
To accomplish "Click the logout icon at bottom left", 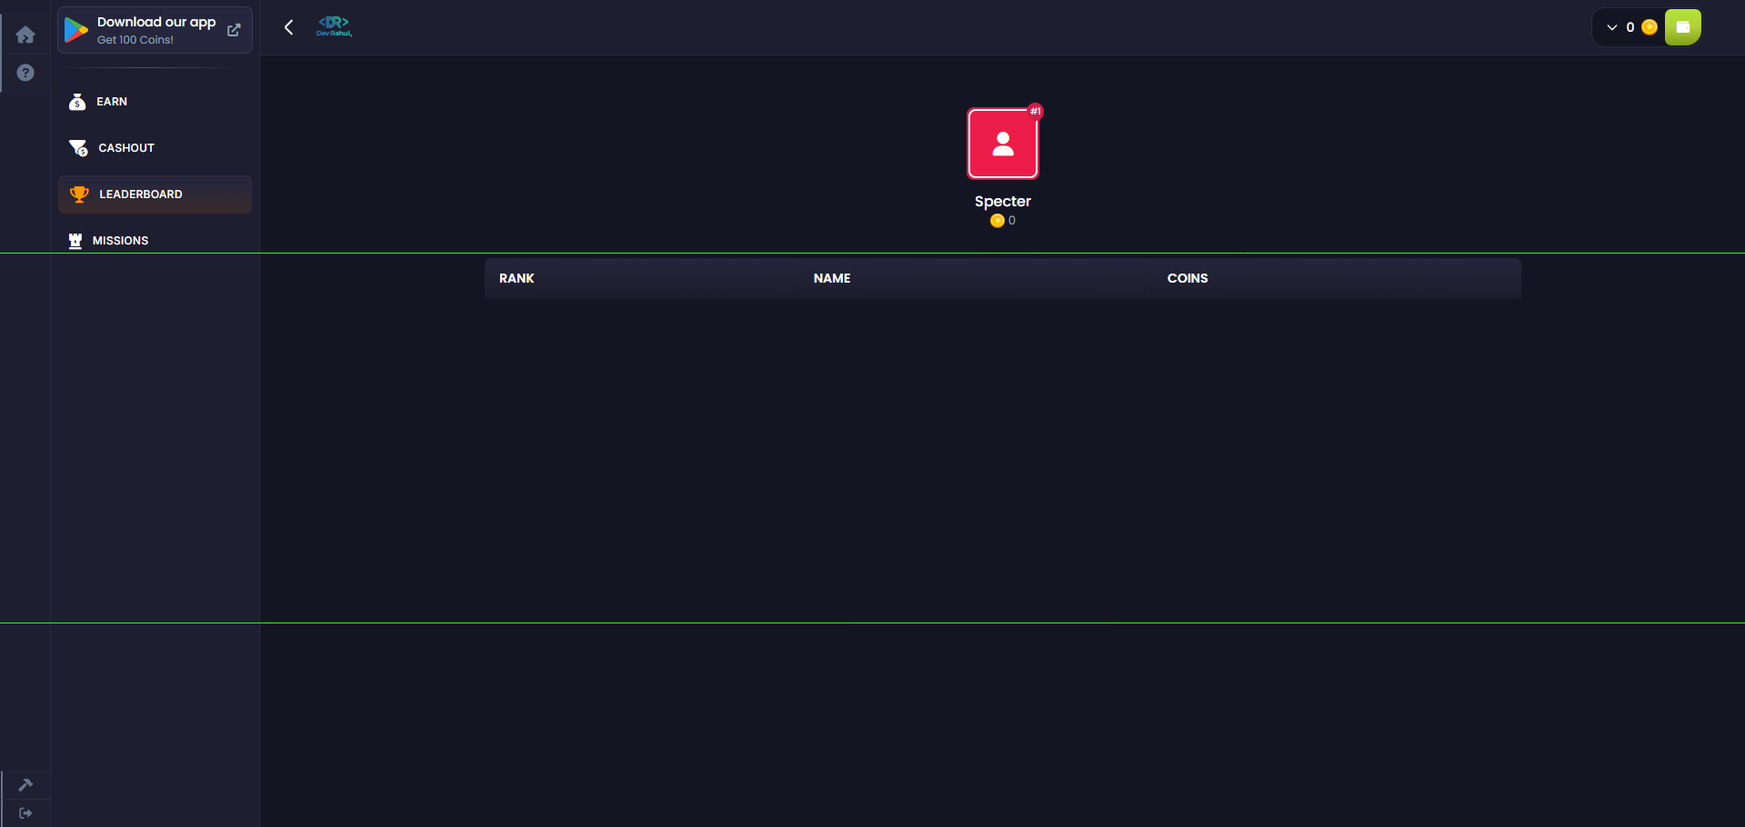I will click(x=25, y=812).
